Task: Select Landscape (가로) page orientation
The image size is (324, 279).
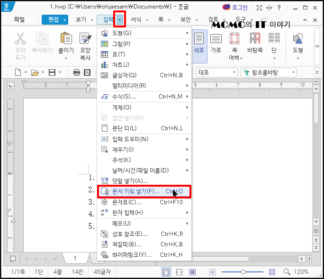Action: (x=216, y=43)
